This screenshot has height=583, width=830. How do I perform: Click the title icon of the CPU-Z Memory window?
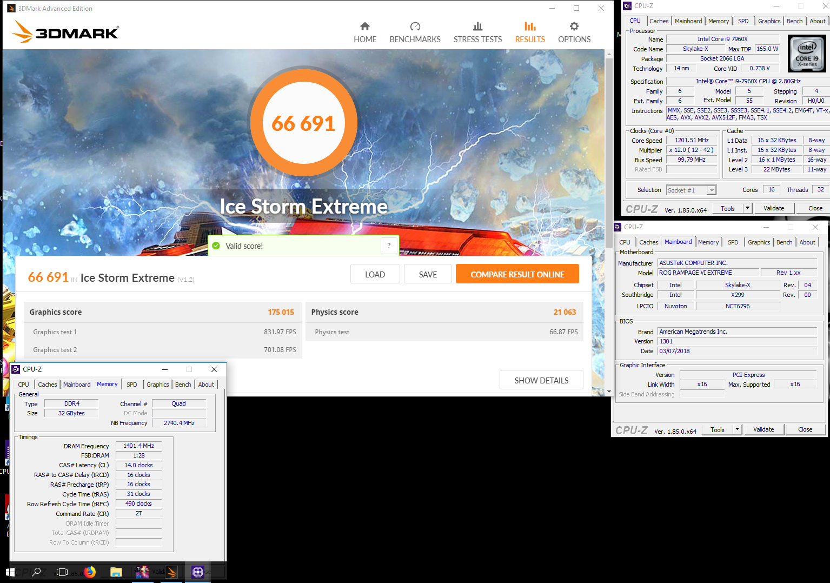[16, 369]
